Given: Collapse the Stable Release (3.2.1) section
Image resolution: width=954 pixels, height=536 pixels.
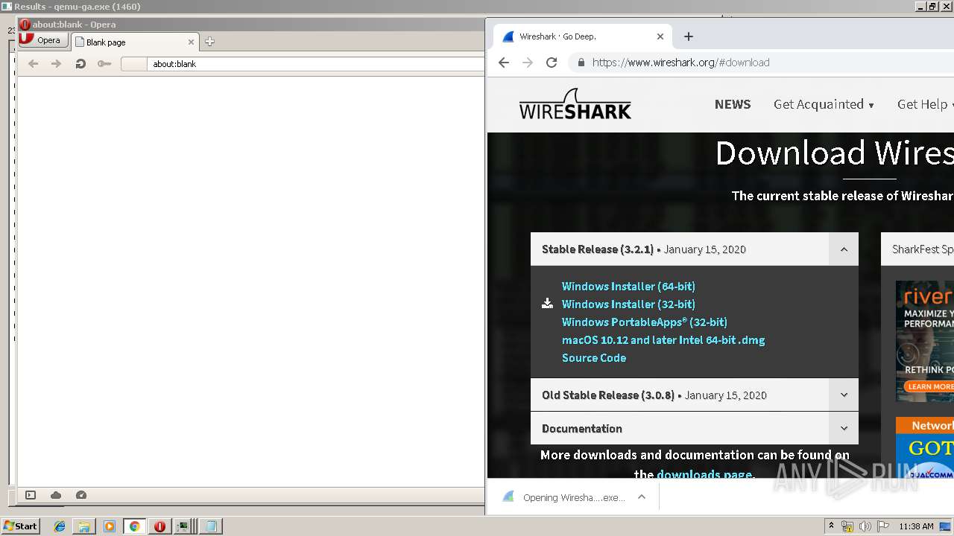Looking at the screenshot, I should [x=844, y=249].
